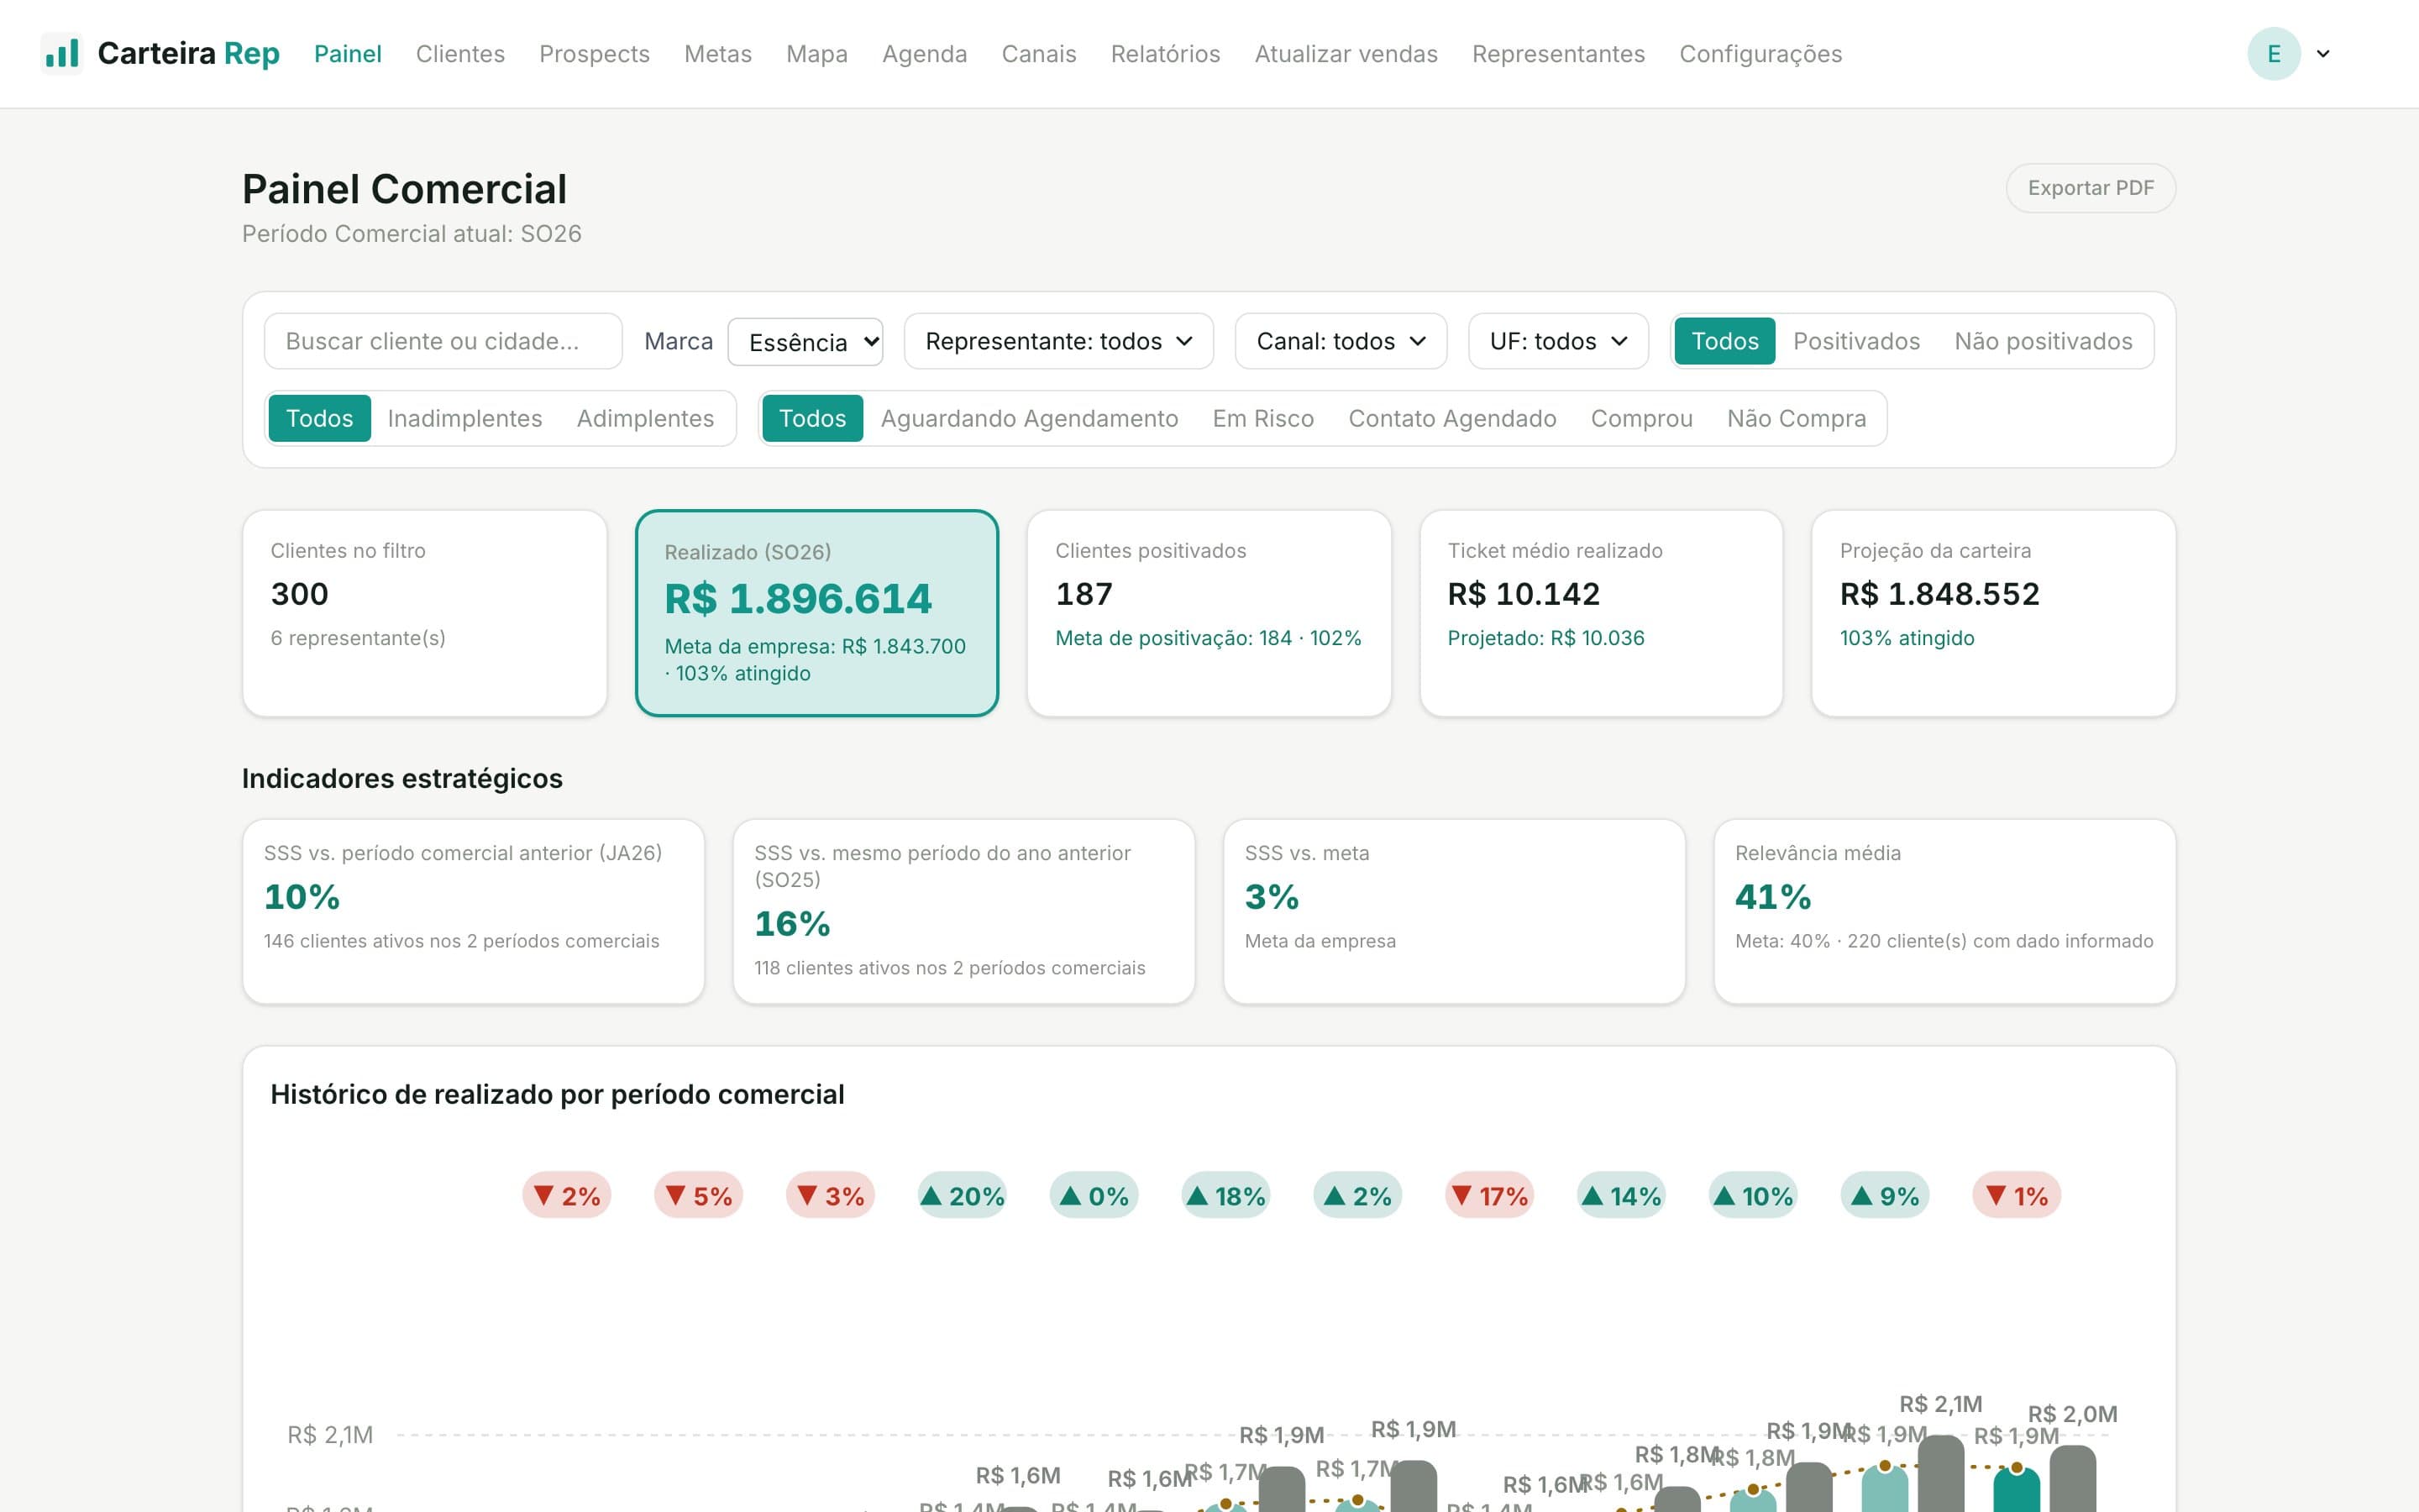The width and height of the screenshot is (2419, 1512).
Task: Select the Não positivados filter option
Action: pyautogui.click(x=2044, y=341)
